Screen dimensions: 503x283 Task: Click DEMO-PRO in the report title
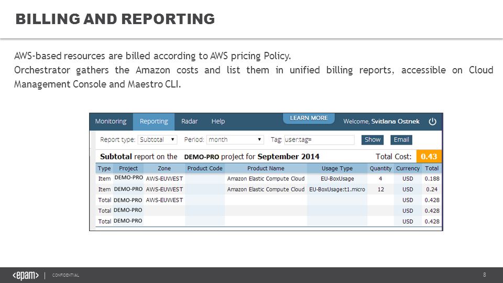tap(201, 157)
